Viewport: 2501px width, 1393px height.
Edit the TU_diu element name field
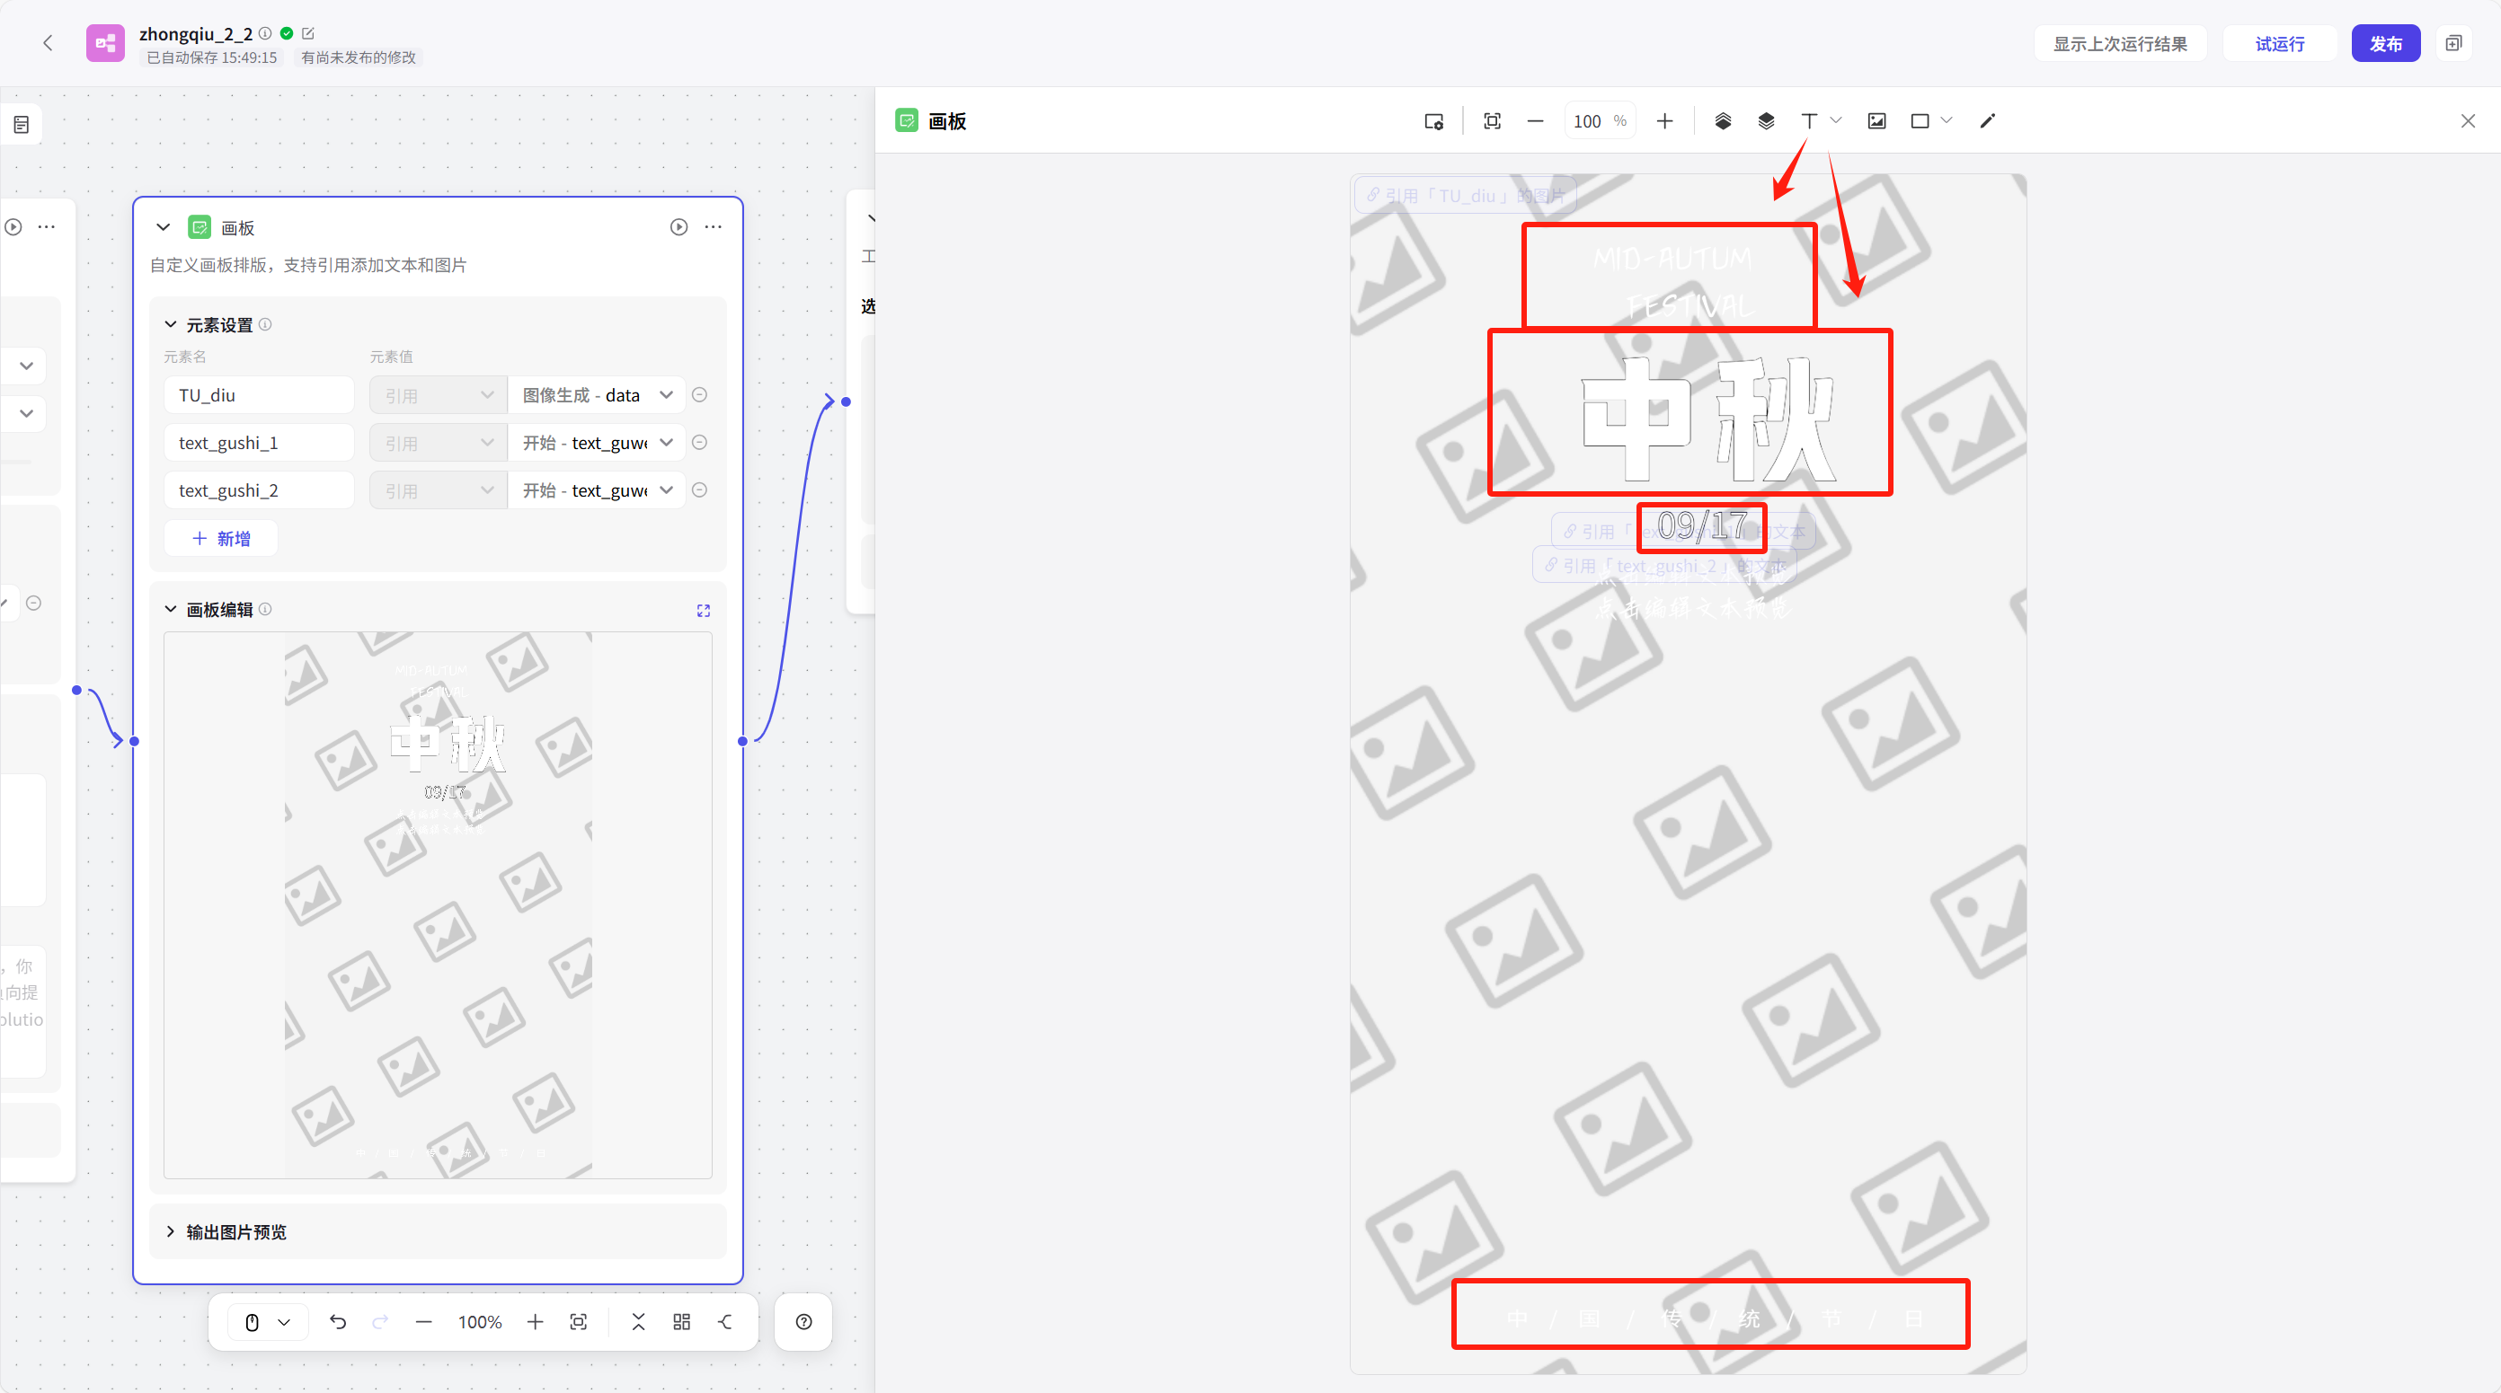[259, 395]
